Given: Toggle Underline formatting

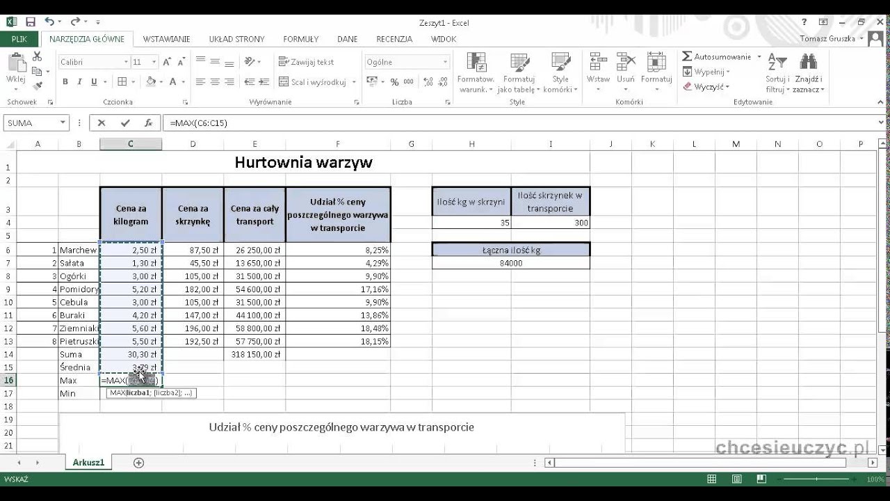Looking at the screenshot, I should 92,82.
